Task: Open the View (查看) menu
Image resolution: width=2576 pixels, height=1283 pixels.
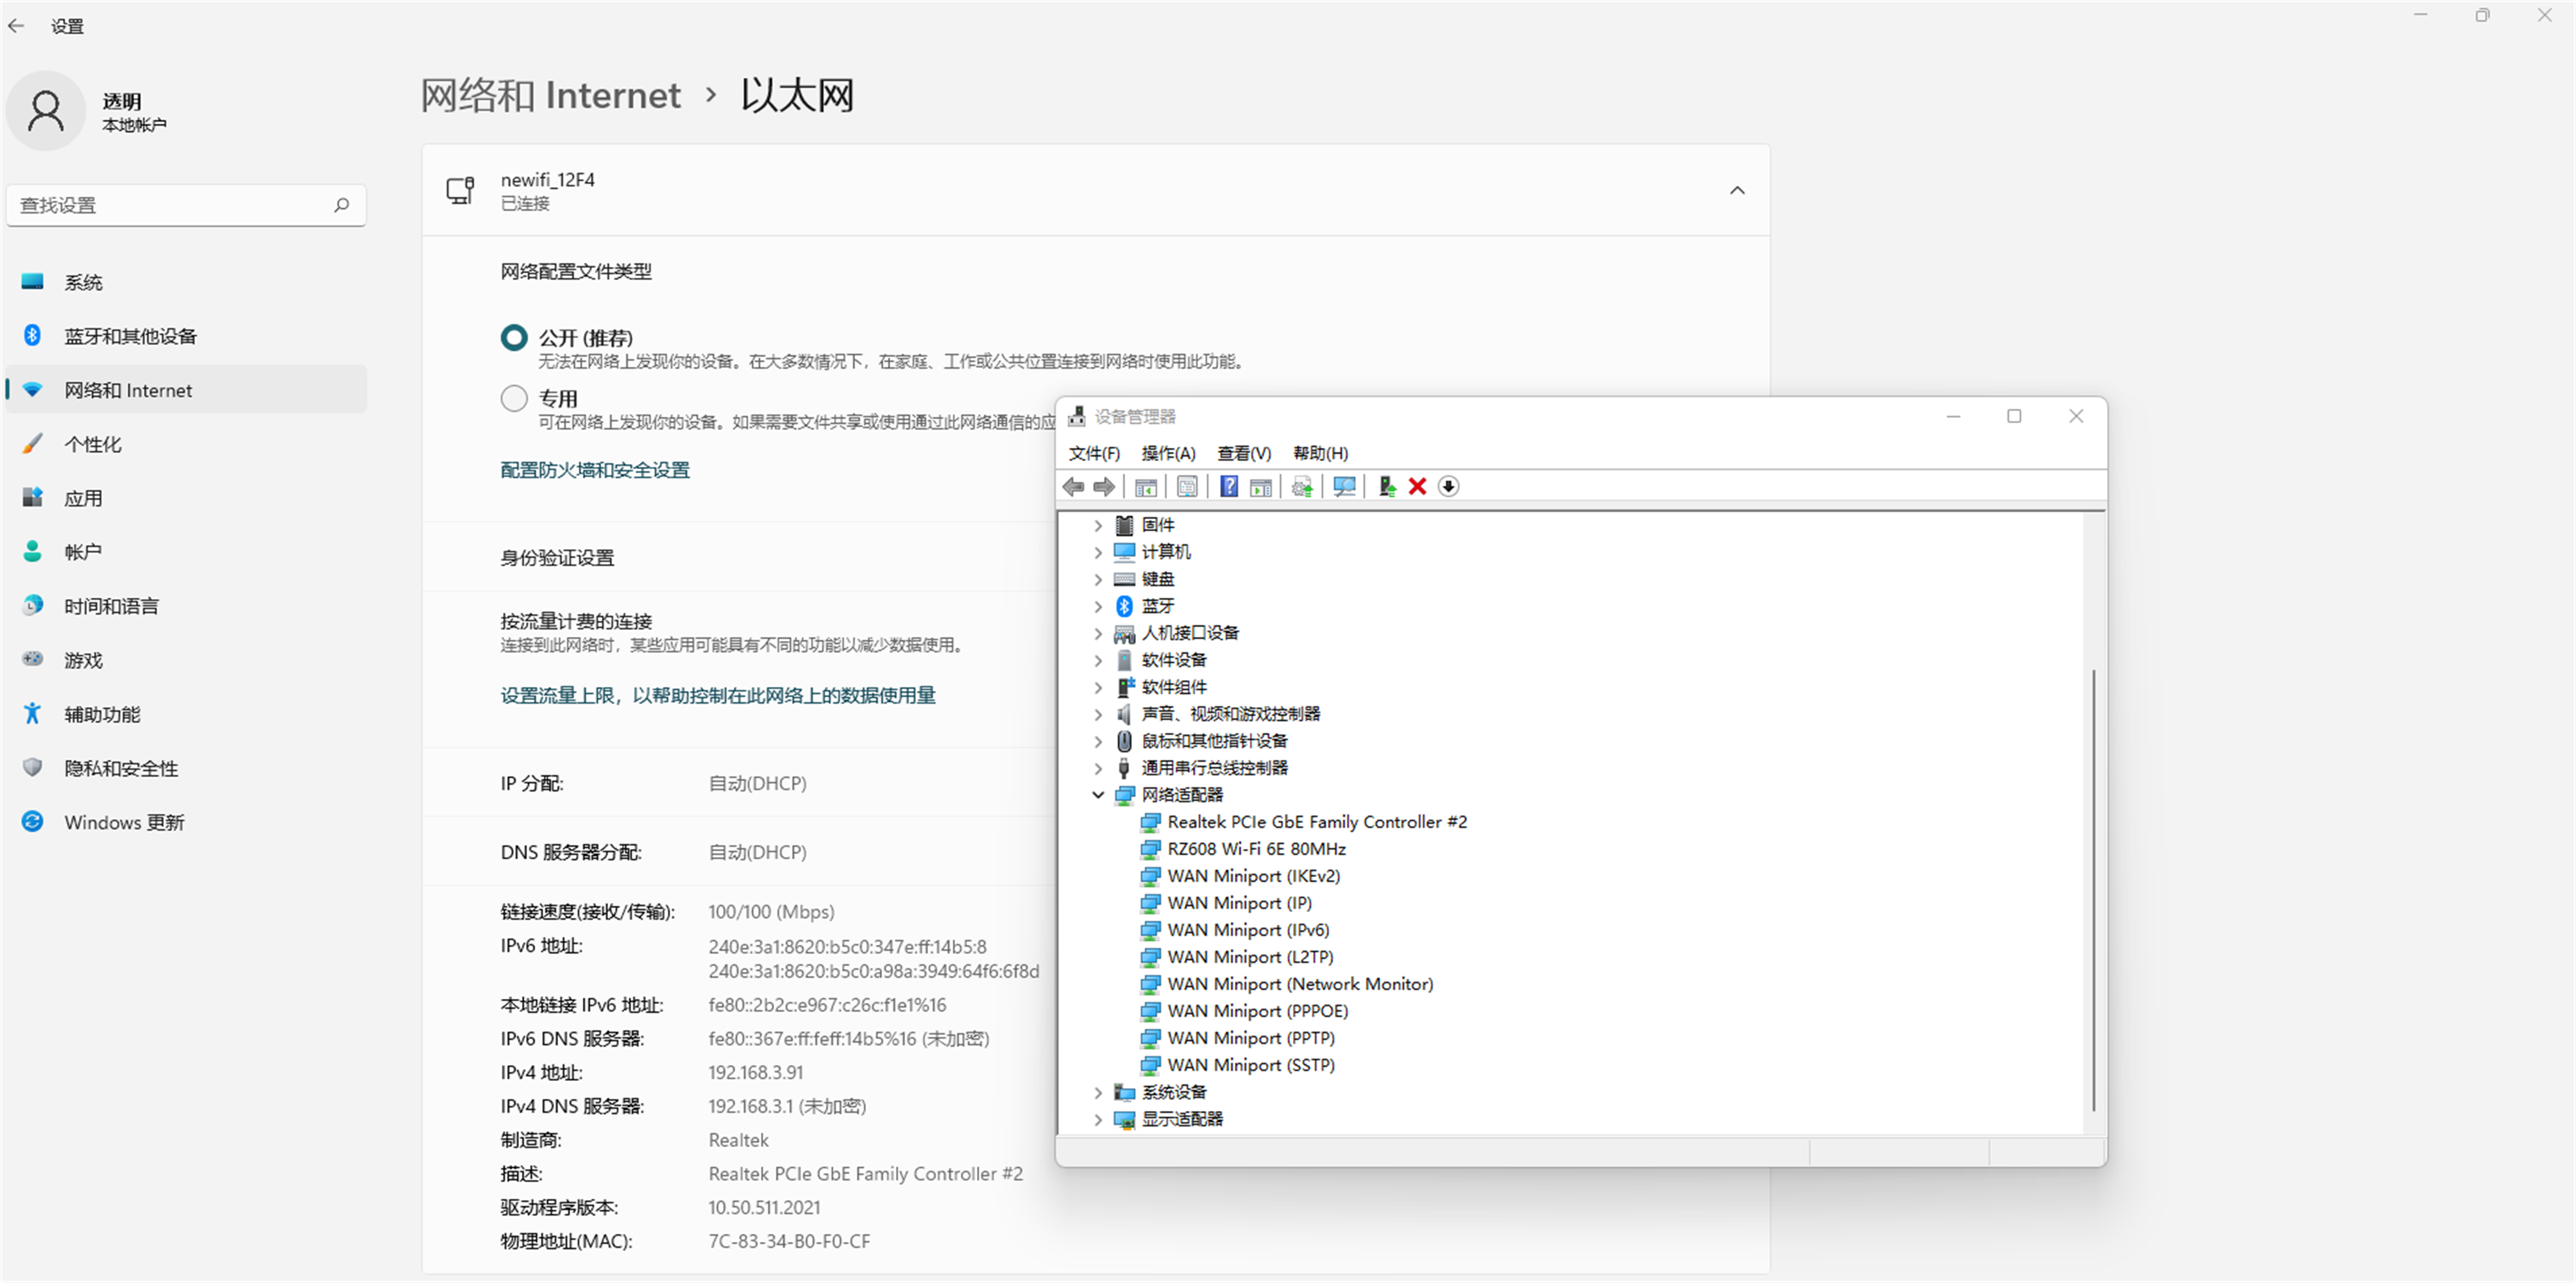Action: pyautogui.click(x=1244, y=453)
